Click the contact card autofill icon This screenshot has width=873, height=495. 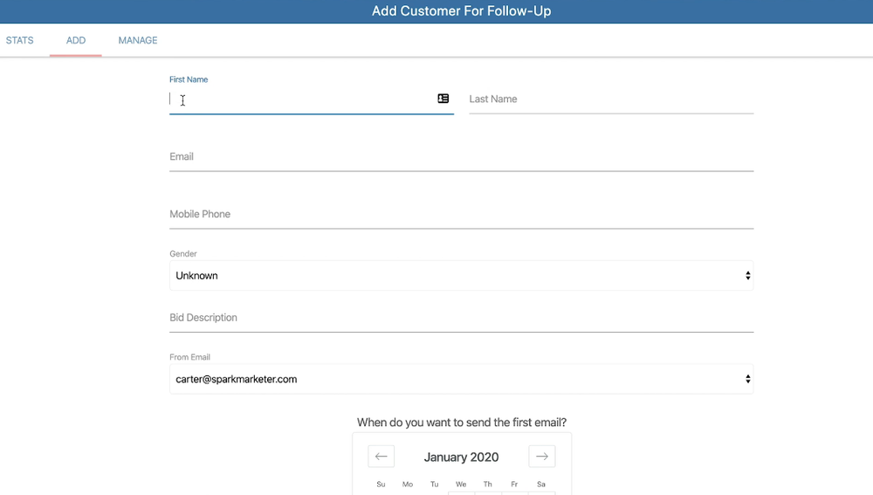[x=443, y=99]
